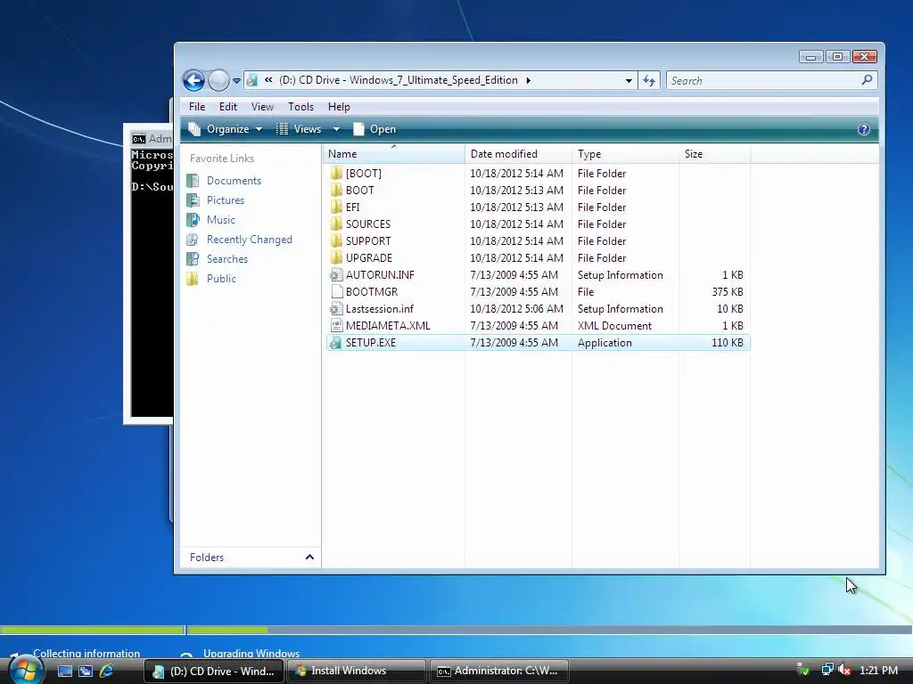Switch to Administrator command prompt taskbar button
This screenshot has height=684, width=913.
coord(498,671)
